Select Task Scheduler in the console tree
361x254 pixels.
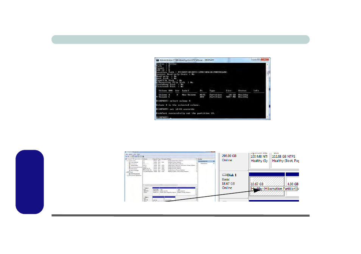click(134, 162)
